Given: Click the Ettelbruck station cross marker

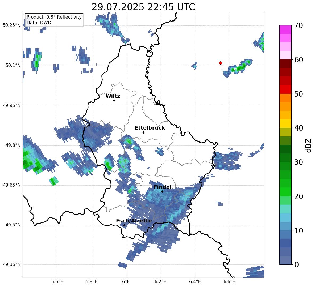Looking at the screenshot, I should [x=143, y=132].
